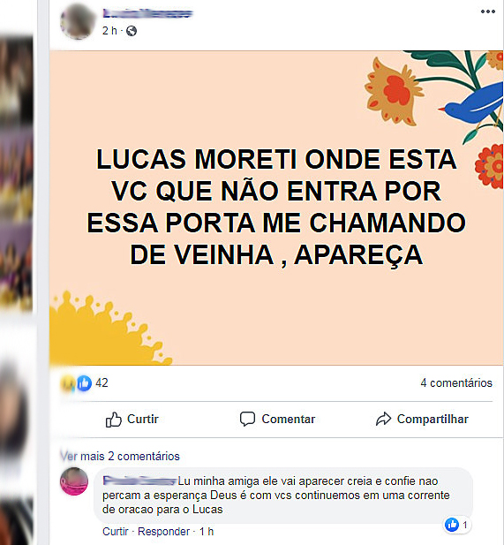Screen dimensions: 504x545
Task: Click the 2 h post timestamp
Action: [x=109, y=31]
